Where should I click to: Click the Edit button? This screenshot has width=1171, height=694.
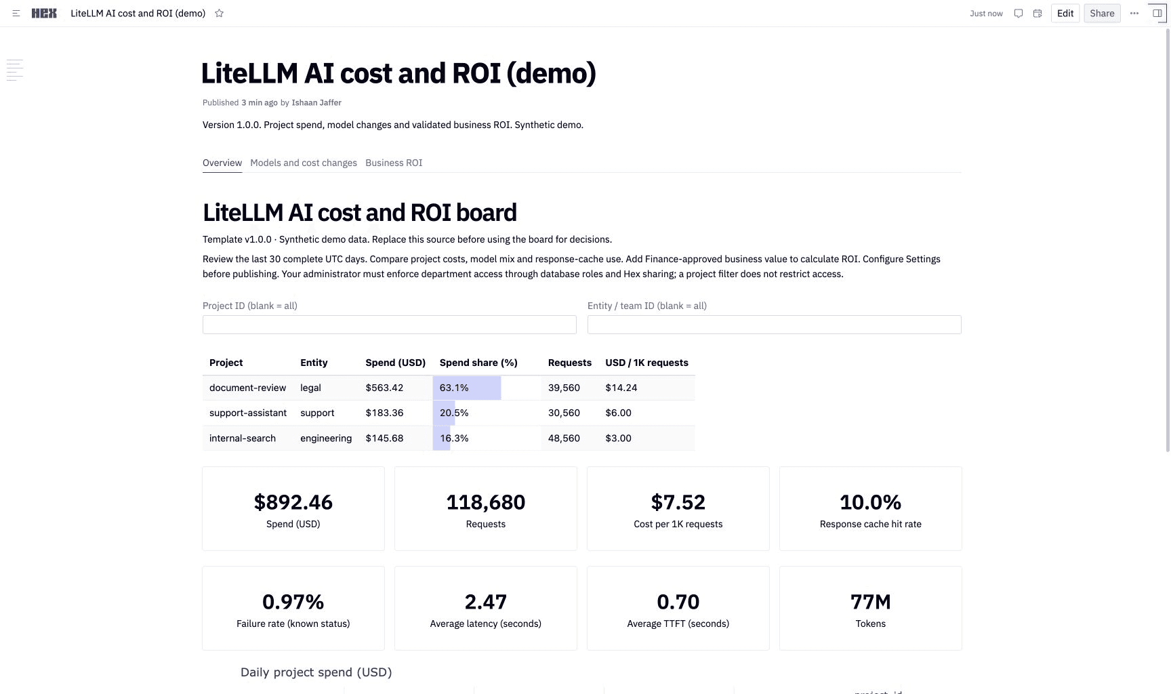(x=1065, y=14)
